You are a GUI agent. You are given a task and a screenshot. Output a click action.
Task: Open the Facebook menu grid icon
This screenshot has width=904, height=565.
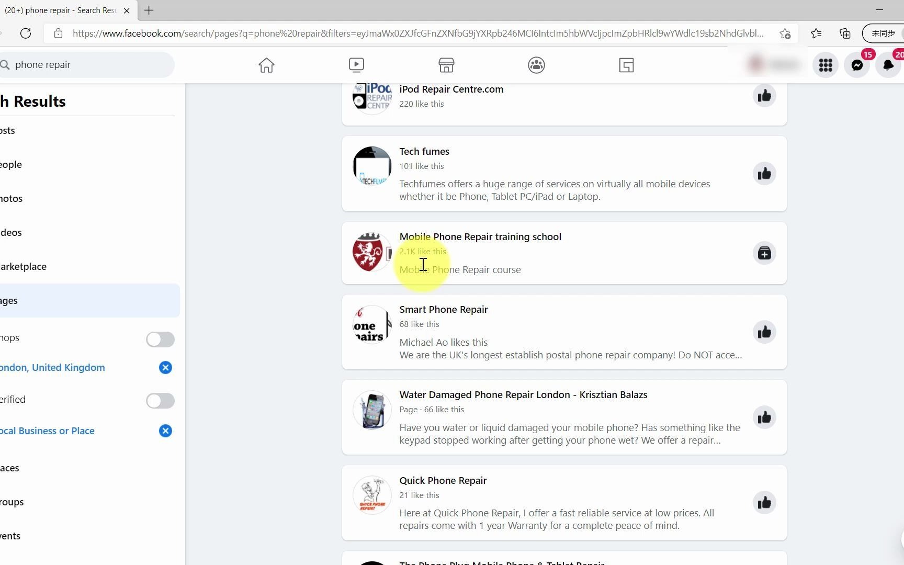pos(826,65)
